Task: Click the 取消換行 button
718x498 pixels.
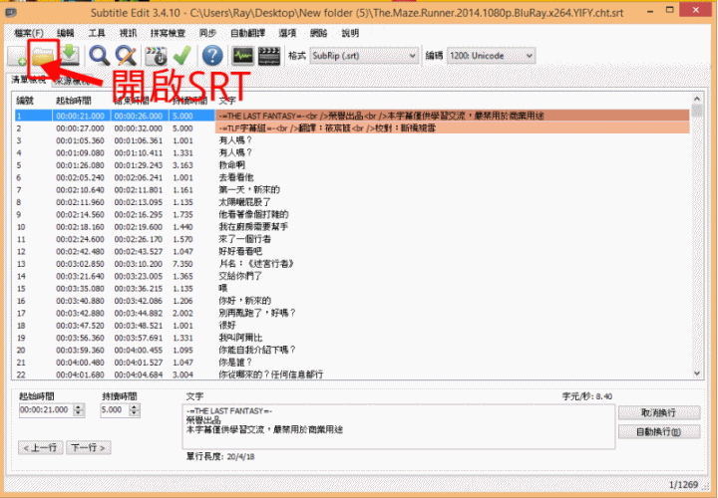Action: (x=652, y=412)
